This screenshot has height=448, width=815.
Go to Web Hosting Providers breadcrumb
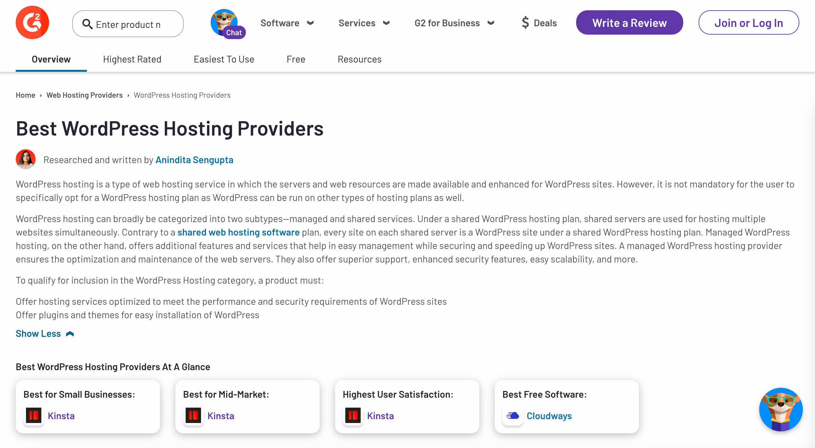[84, 95]
